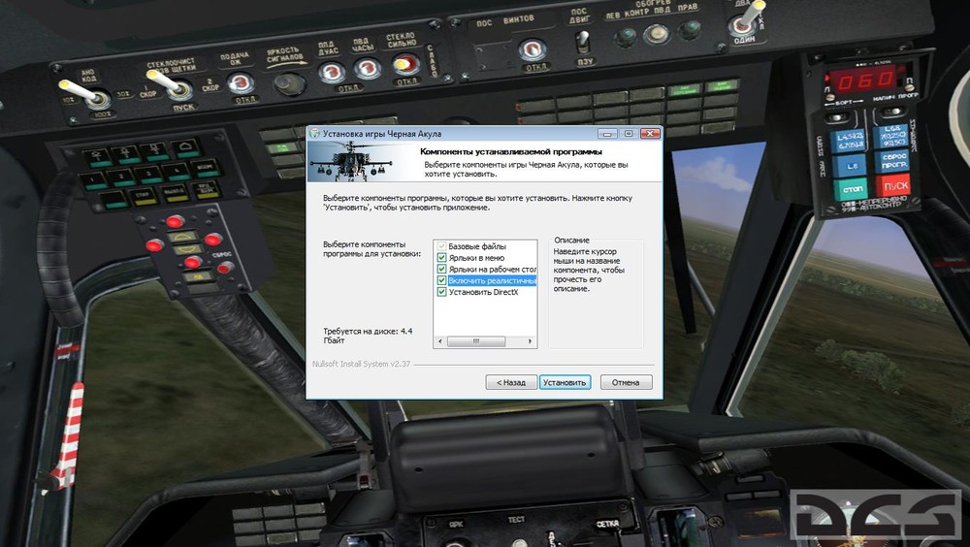The width and height of the screenshot is (970, 547).
Task: Click the green СТОП cockpit button
Action: point(853,189)
